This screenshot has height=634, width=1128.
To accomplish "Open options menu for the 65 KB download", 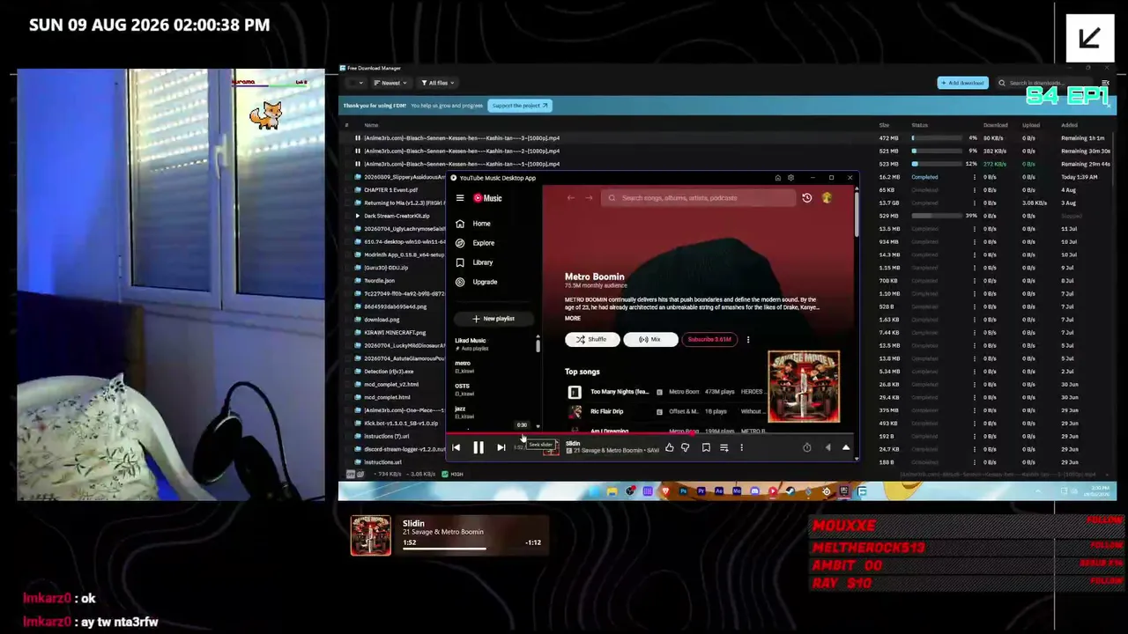I will point(975,190).
